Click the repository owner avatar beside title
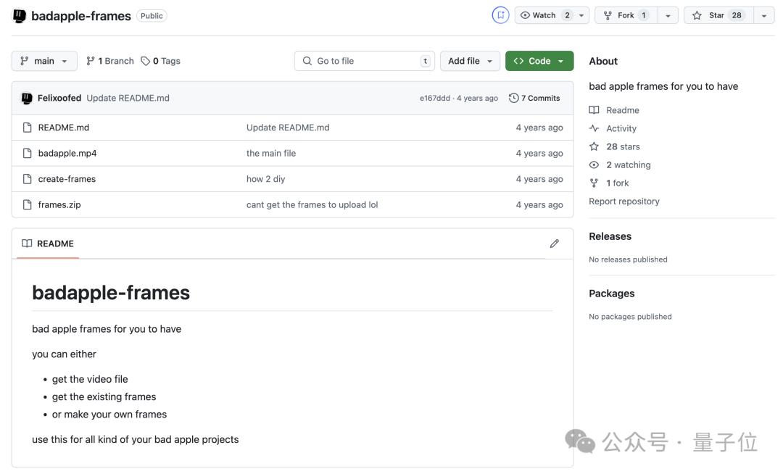Image resolution: width=783 pixels, height=474 pixels. [x=20, y=16]
